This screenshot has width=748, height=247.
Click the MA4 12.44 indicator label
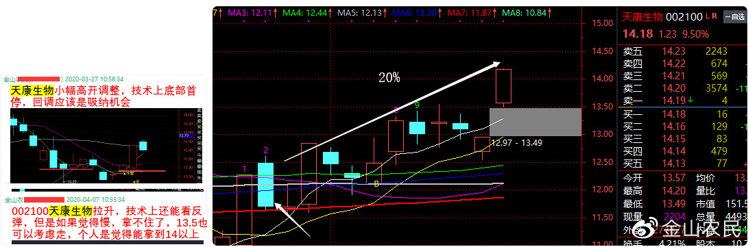[304, 13]
